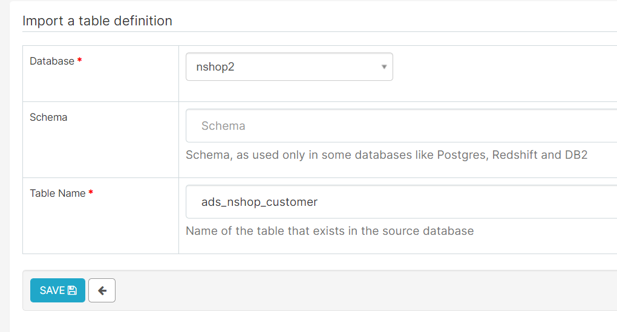This screenshot has height=332, width=617.
Task: Click the red asterisk beside Table Name
Action: point(91,192)
